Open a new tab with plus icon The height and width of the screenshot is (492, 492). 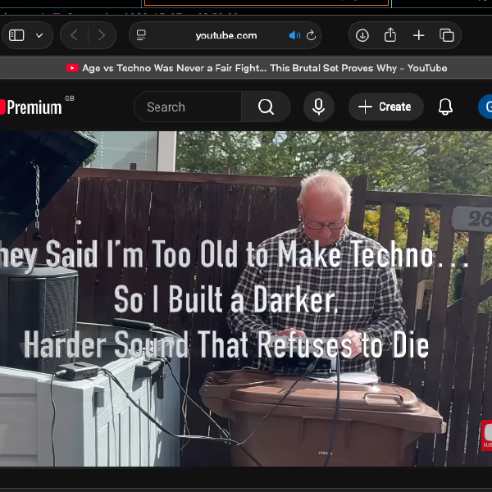418,35
